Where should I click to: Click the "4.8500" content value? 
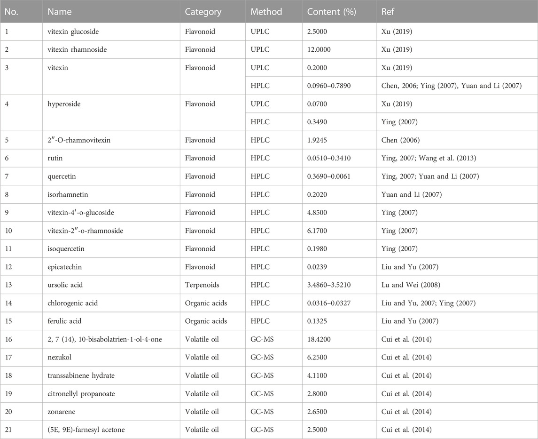pyautogui.click(x=317, y=213)
